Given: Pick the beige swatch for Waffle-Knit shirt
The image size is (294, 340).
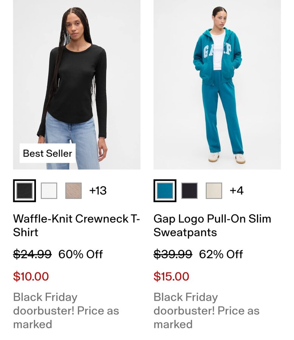Looking at the screenshot, I should coord(73,190).
